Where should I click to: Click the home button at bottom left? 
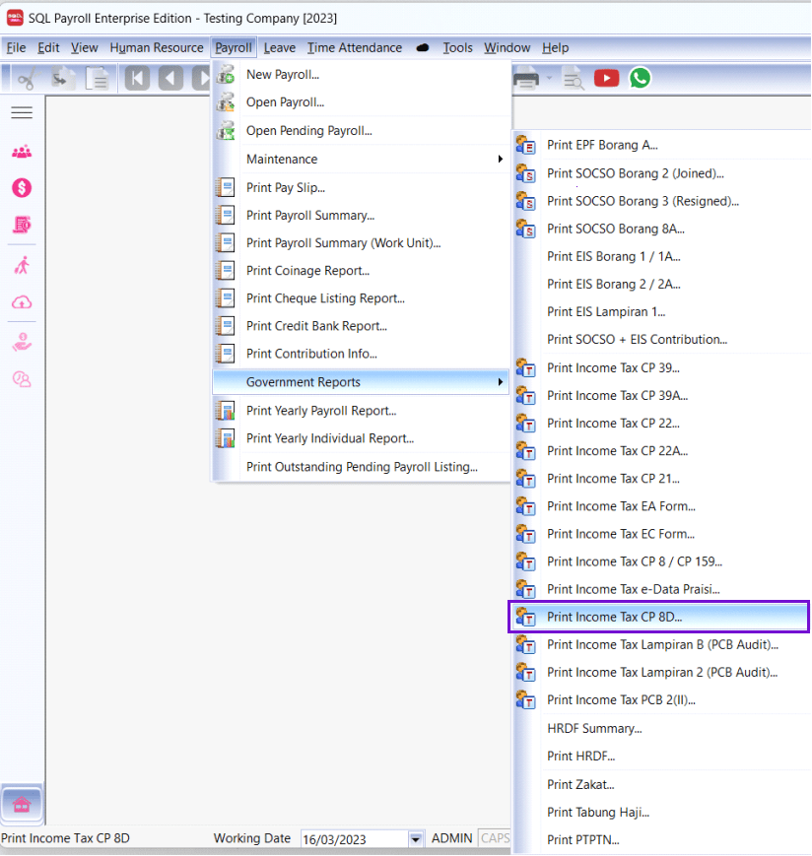(x=22, y=805)
